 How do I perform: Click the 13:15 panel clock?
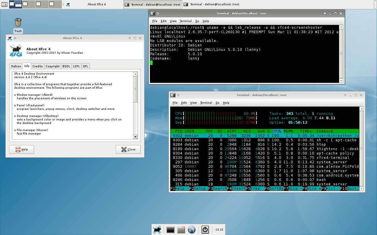pyautogui.click(x=219, y=230)
